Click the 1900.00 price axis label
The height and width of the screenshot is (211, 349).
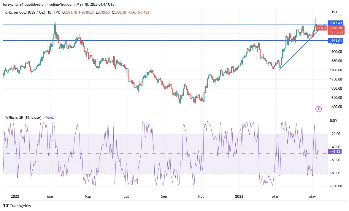(336, 52)
